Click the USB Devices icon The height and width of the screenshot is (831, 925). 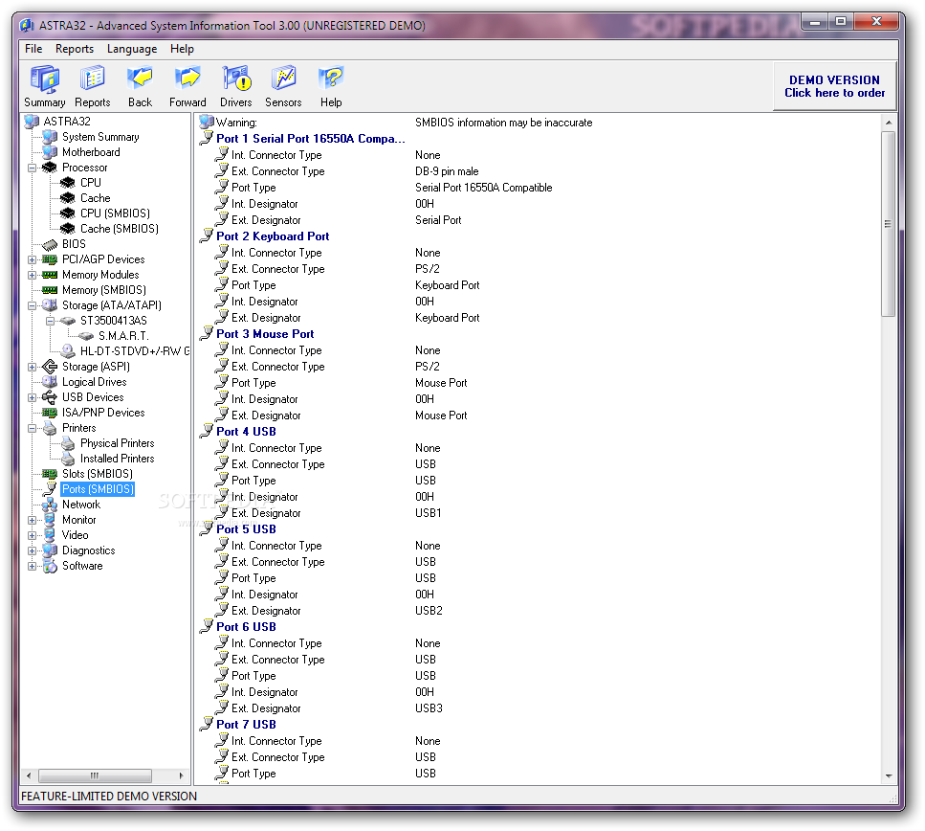point(50,397)
